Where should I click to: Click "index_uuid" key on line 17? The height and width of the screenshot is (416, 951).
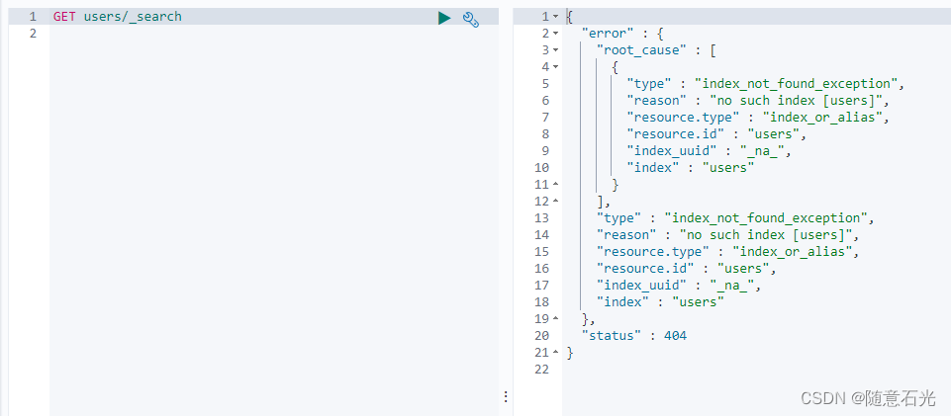pos(644,286)
